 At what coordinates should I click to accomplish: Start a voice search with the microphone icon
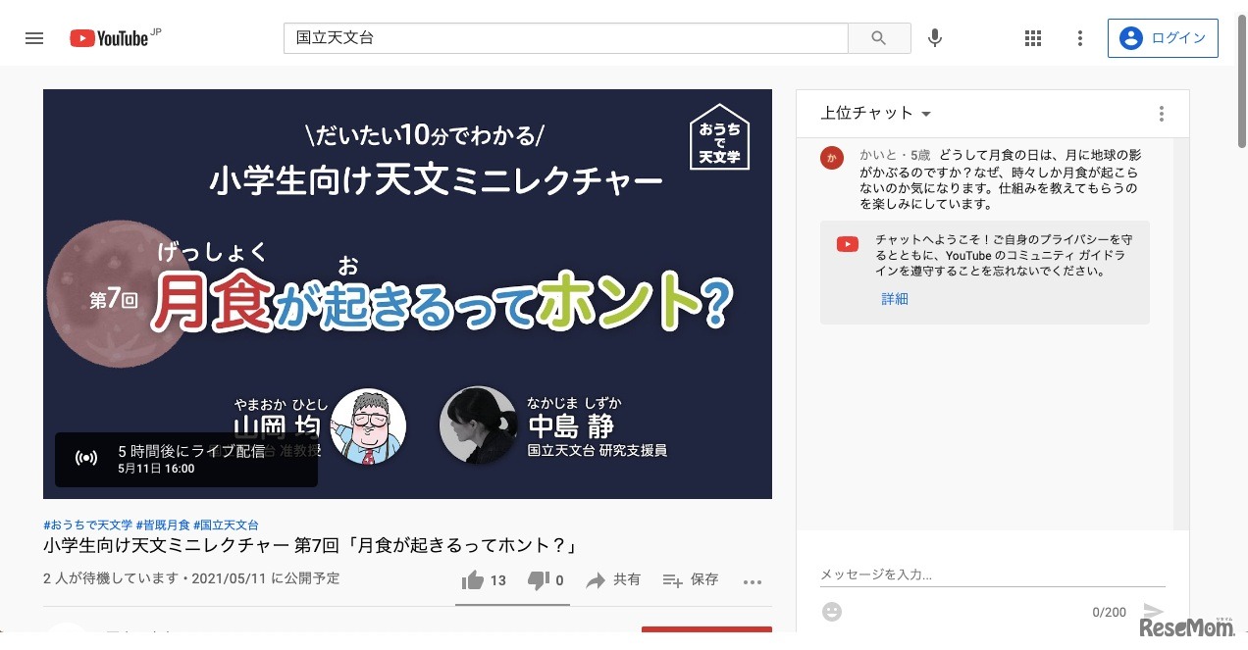pyautogui.click(x=934, y=37)
